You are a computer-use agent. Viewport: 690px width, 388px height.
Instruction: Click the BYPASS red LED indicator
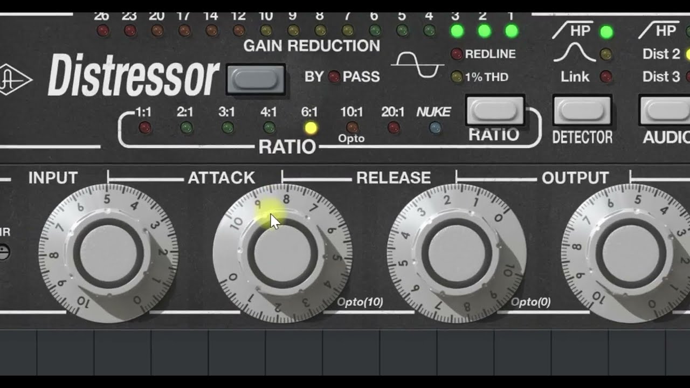[334, 77]
